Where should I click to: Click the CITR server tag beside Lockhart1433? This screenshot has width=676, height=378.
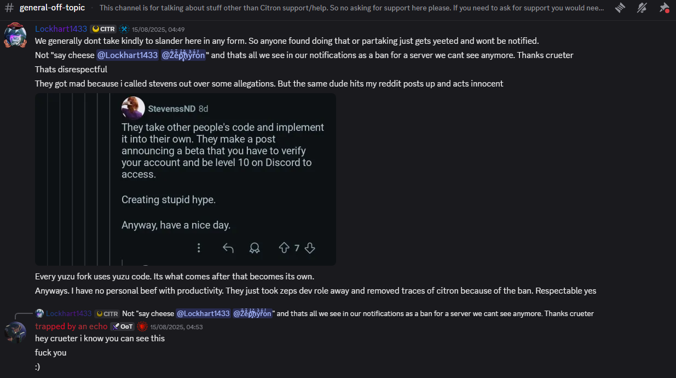(103, 29)
